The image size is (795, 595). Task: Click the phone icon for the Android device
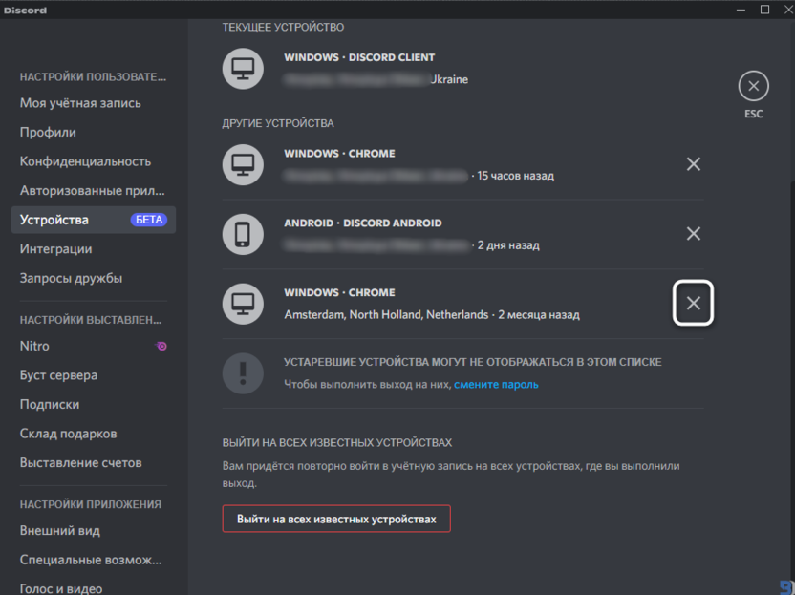[243, 234]
